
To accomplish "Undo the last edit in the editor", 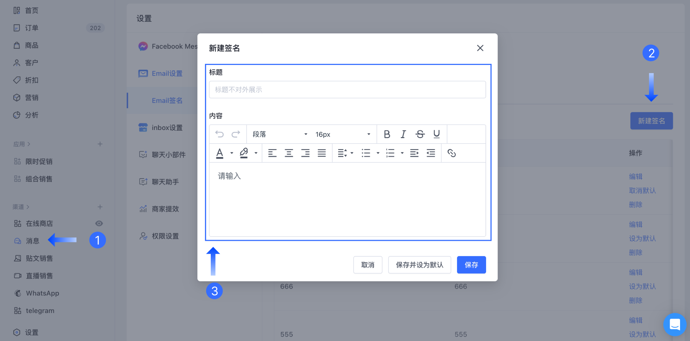I will pyautogui.click(x=220, y=134).
